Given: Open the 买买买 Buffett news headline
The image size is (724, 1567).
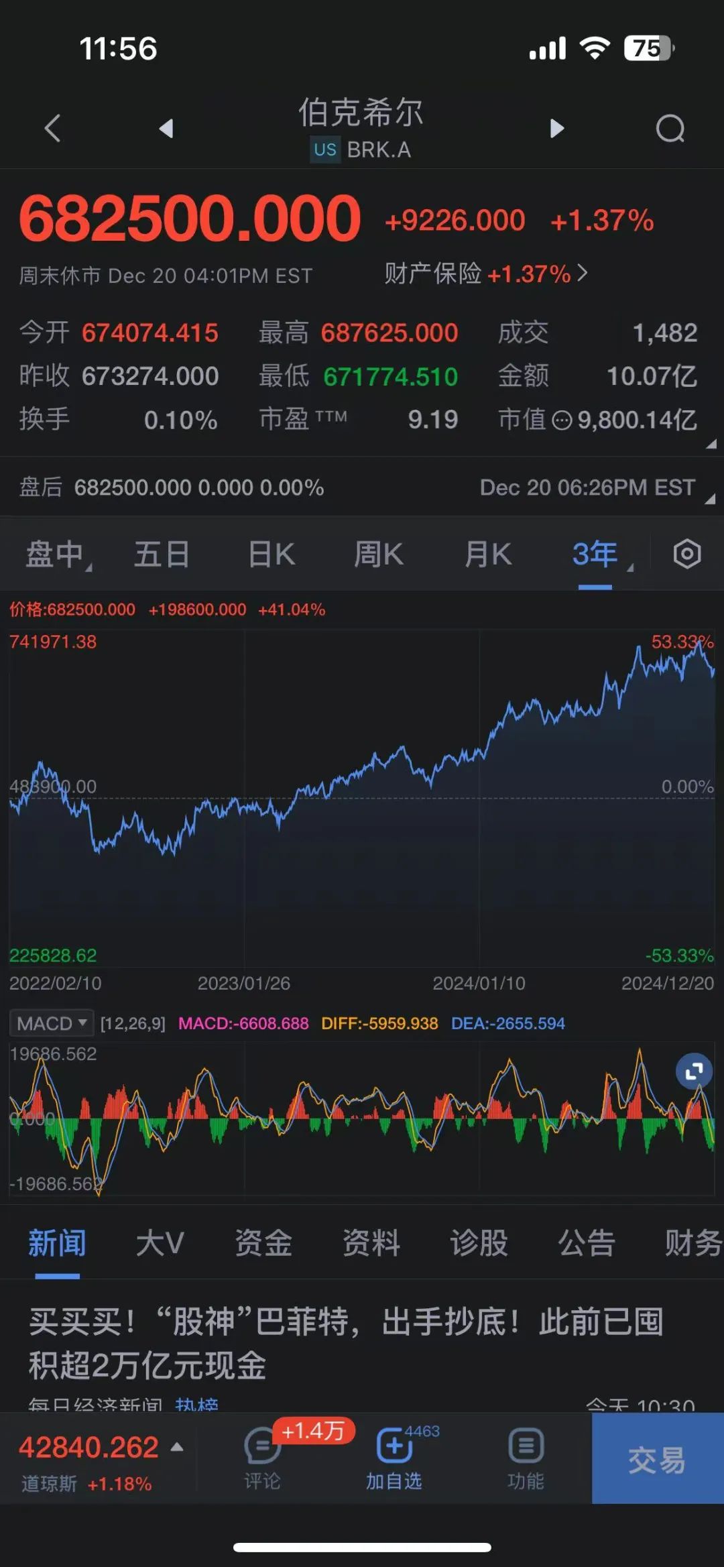Looking at the screenshot, I should 346,1343.
